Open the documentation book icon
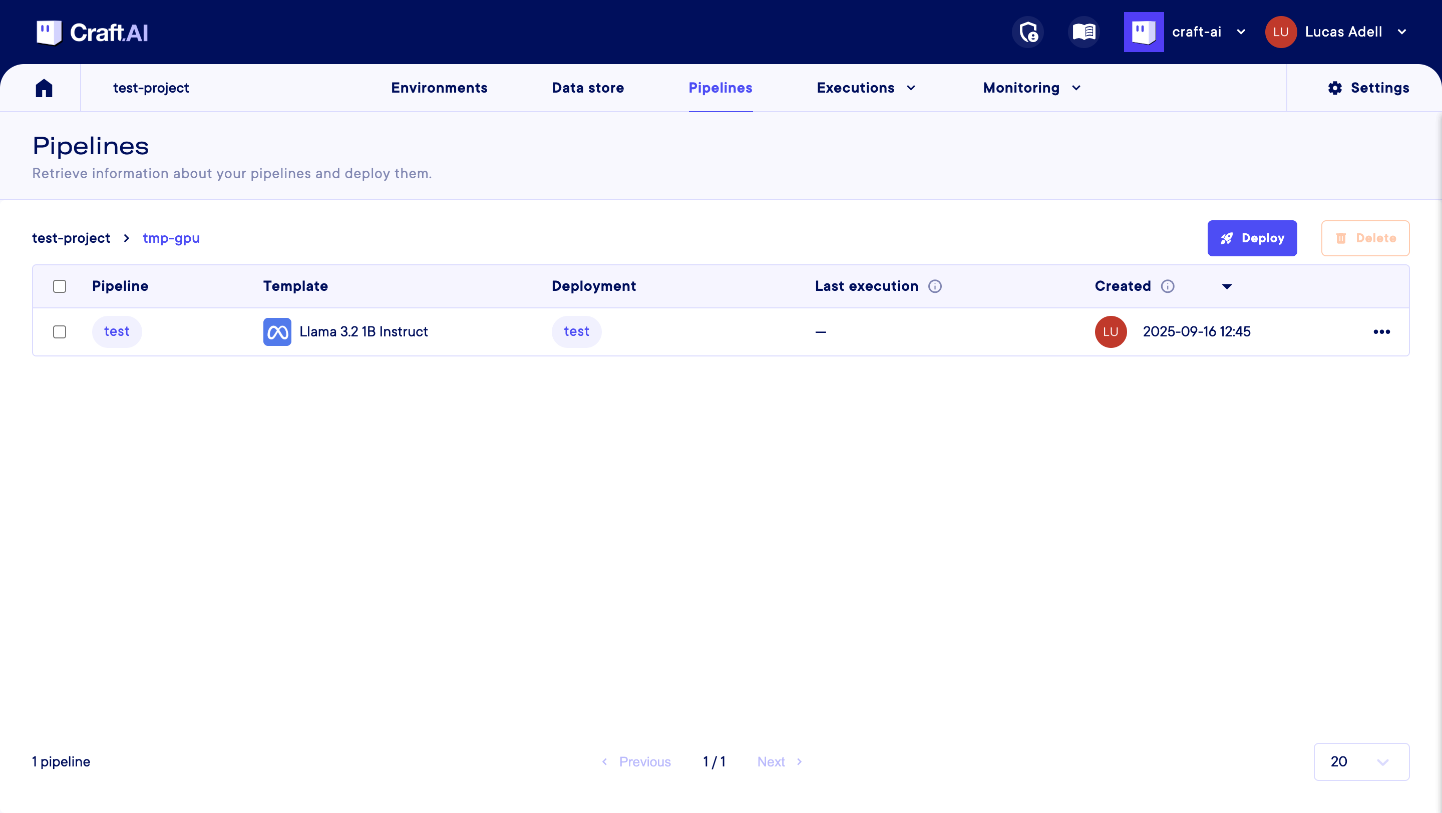The height and width of the screenshot is (813, 1442). [1084, 32]
